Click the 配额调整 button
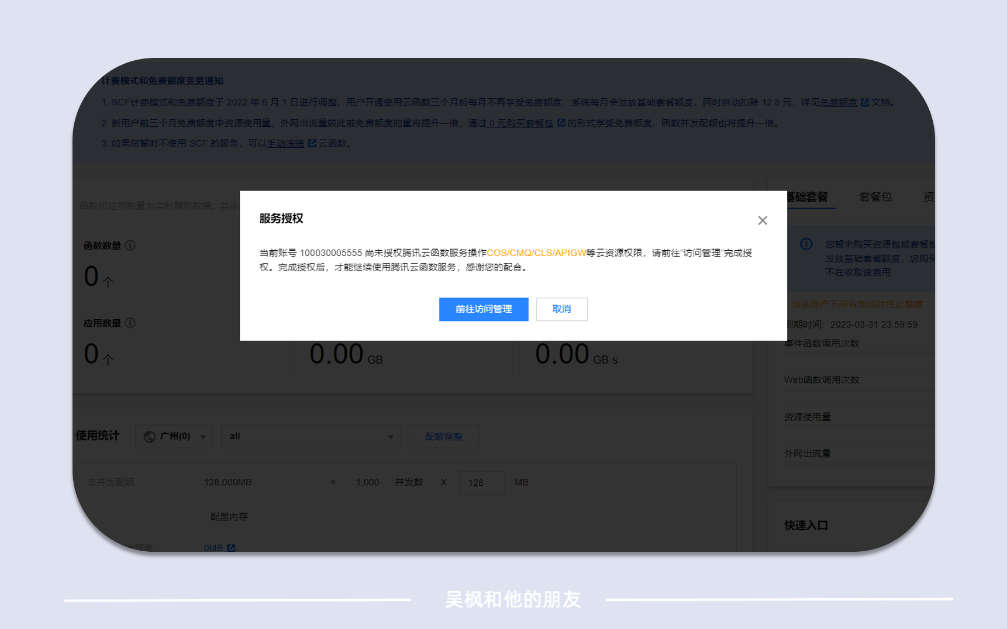This screenshot has height=629, width=1007. pyautogui.click(x=444, y=436)
